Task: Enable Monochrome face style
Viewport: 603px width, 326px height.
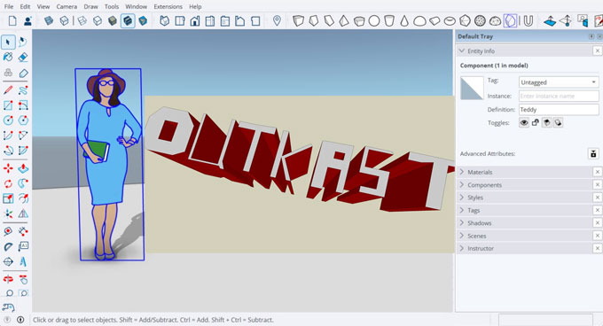Action: point(143,20)
